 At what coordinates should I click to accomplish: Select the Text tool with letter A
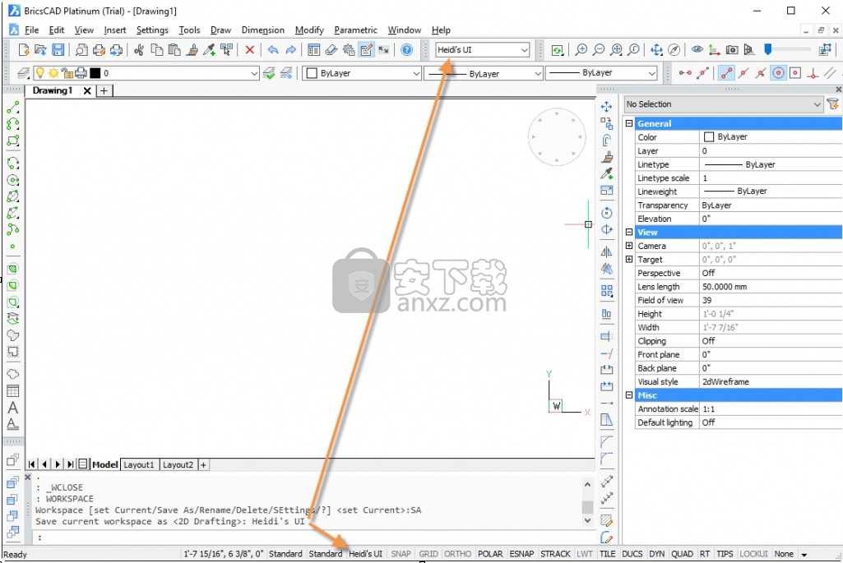pyautogui.click(x=13, y=407)
